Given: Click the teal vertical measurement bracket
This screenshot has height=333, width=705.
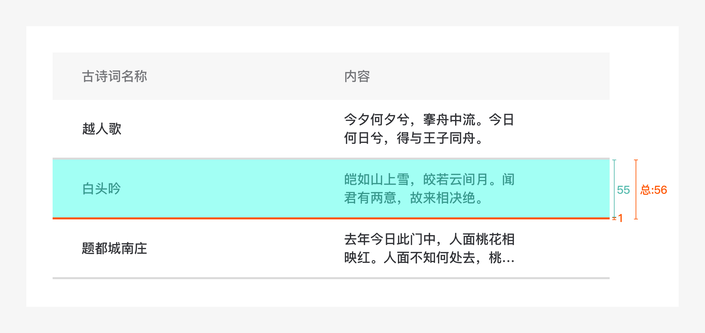Looking at the screenshot, I should (x=614, y=189).
